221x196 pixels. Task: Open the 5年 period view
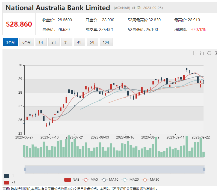(x=92, y=42)
